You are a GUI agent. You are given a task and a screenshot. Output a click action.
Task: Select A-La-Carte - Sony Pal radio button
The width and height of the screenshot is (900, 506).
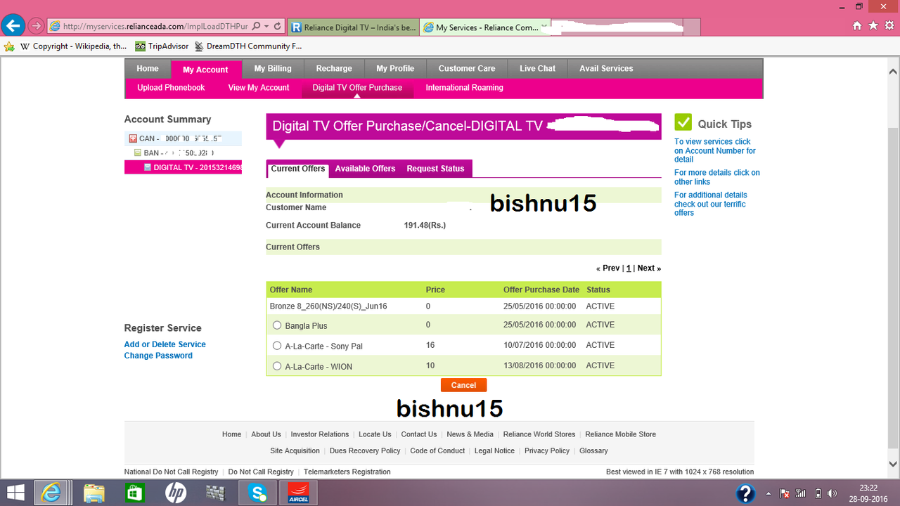click(277, 346)
